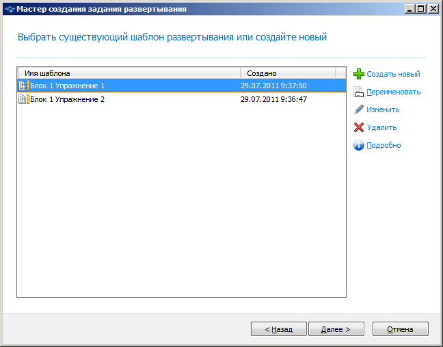Screen dimensions: 443x347
Task: Click template icon of Блок 1 Упражнение 1
Action: 24,86
